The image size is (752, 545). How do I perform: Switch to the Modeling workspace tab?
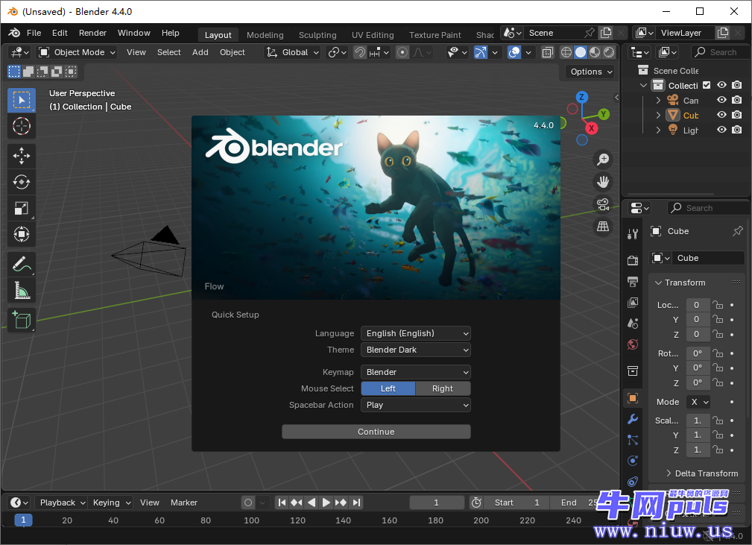pyautogui.click(x=265, y=35)
